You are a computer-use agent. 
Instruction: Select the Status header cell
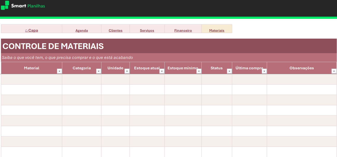pos(217,68)
